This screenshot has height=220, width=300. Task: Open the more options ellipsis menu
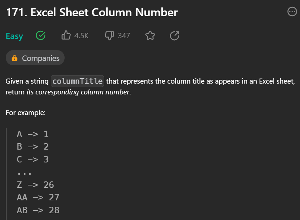point(292,12)
